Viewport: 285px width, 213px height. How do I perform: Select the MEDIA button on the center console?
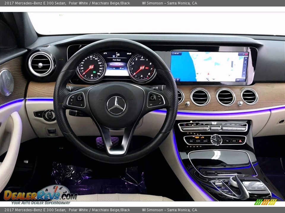pyautogui.click(x=205, y=141)
